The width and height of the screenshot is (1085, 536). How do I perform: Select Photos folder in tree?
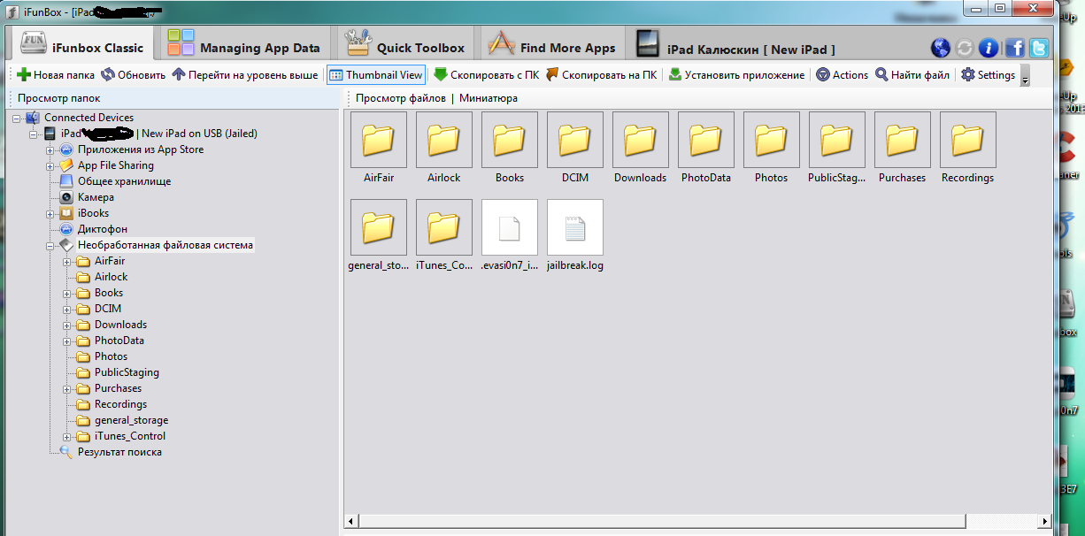point(111,356)
